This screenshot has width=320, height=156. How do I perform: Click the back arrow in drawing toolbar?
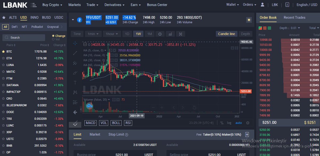75,112
